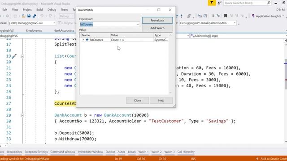287x161 pixels.
Task: Click the Open File toolbar icon
Action: [23, 16]
